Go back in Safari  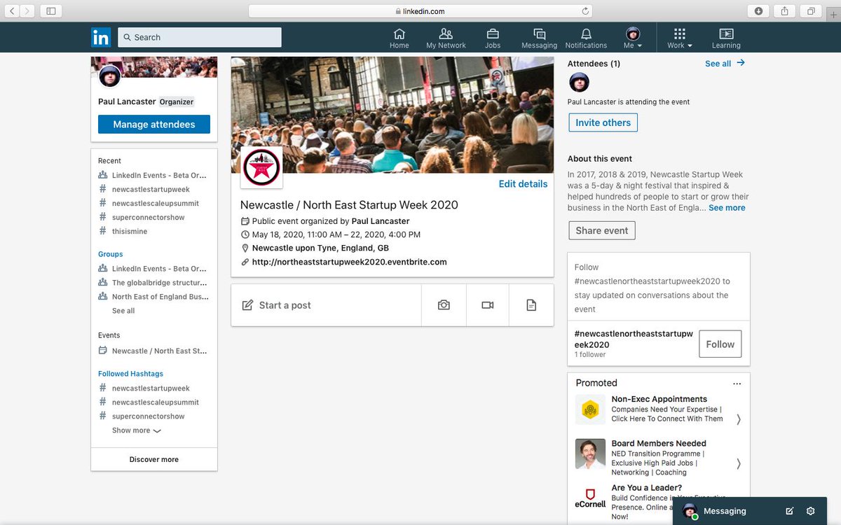pyautogui.click(x=13, y=11)
